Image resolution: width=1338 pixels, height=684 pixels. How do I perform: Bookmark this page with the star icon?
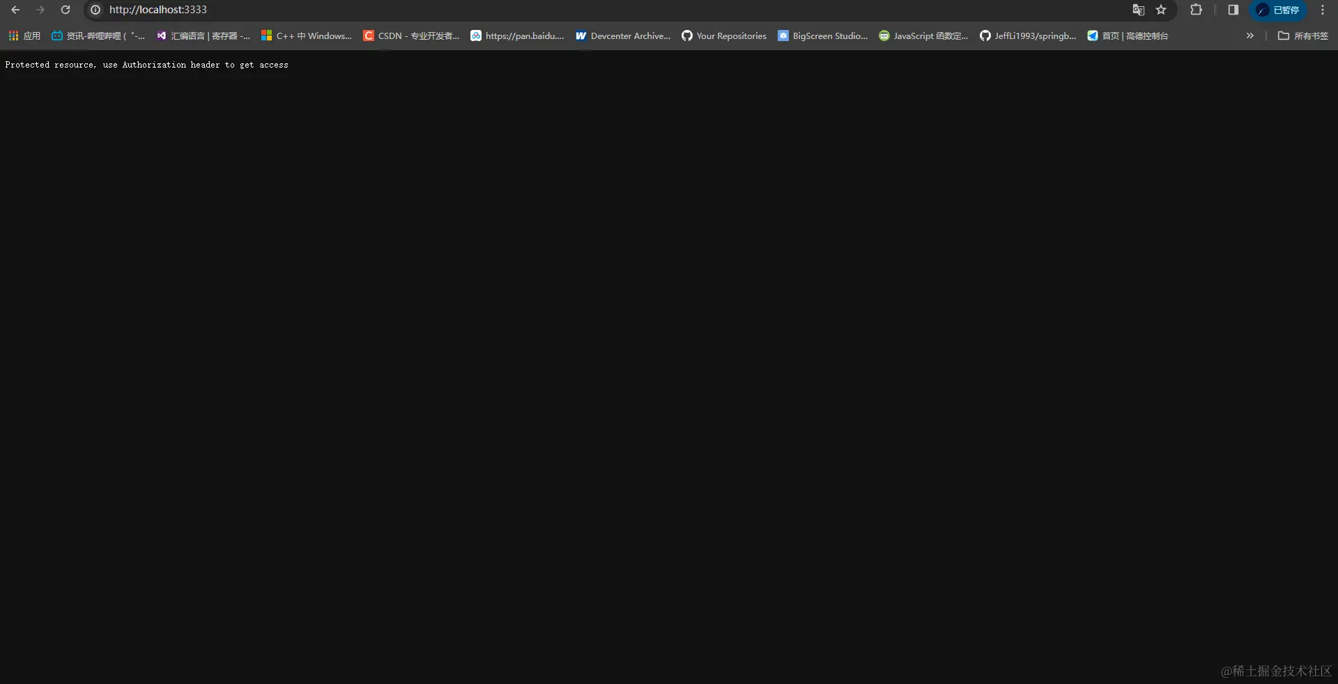pyautogui.click(x=1162, y=10)
